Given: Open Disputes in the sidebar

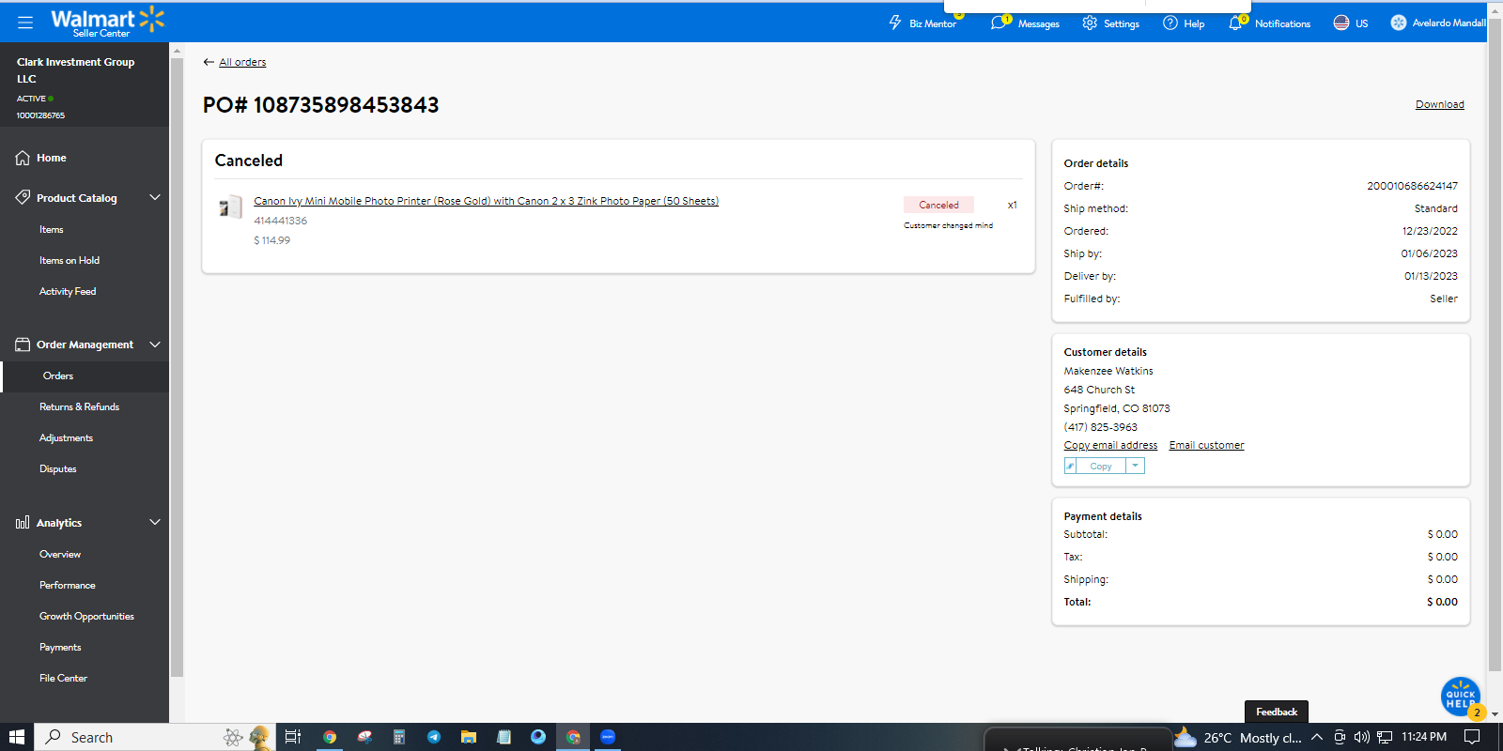Looking at the screenshot, I should (x=58, y=468).
